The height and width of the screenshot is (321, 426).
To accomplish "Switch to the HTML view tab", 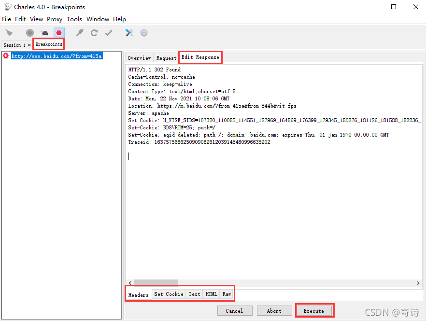I will [x=212, y=294].
